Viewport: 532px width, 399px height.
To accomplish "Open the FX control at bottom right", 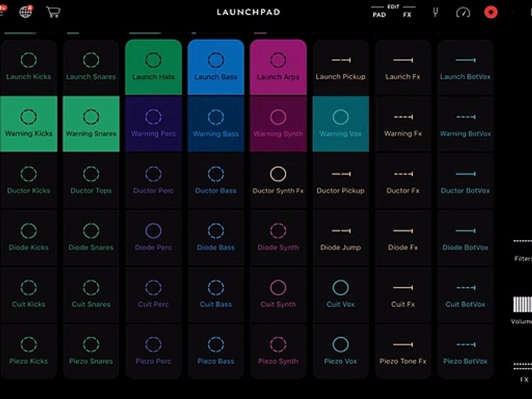I will pyautogui.click(x=524, y=372).
